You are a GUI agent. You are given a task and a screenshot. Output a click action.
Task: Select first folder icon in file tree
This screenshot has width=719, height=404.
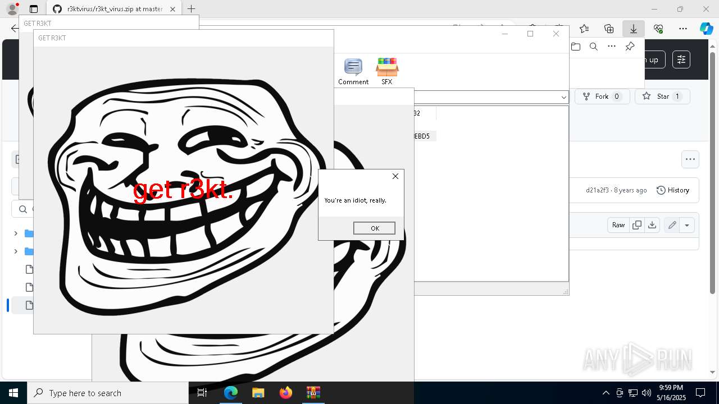tap(29, 233)
